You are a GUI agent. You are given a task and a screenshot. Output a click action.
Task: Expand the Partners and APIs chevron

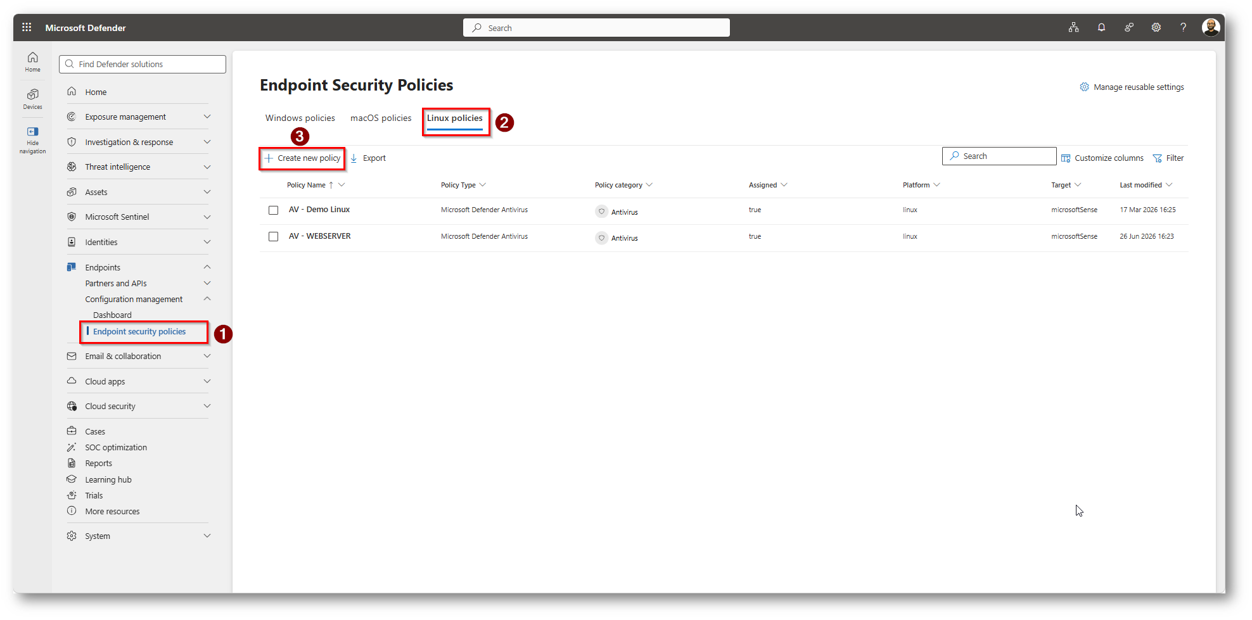click(207, 283)
